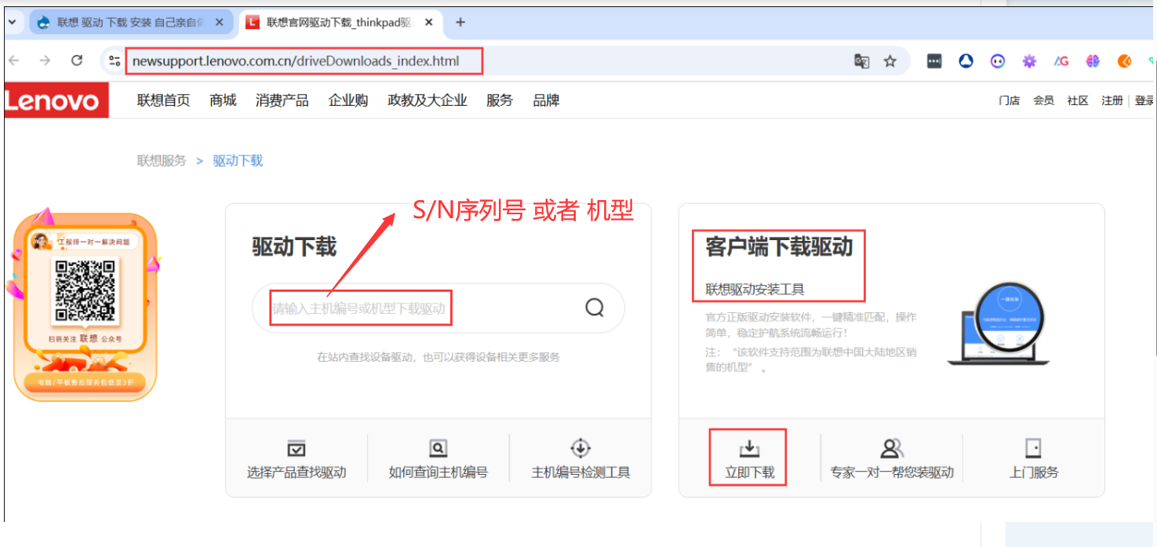Open the 政教及大企业 menu item
Screen dimensions: 1157x547
pos(428,100)
